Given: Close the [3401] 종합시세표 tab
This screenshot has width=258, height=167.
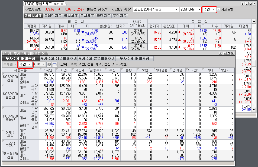Looking at the screenshot, I should click(62, 4).
